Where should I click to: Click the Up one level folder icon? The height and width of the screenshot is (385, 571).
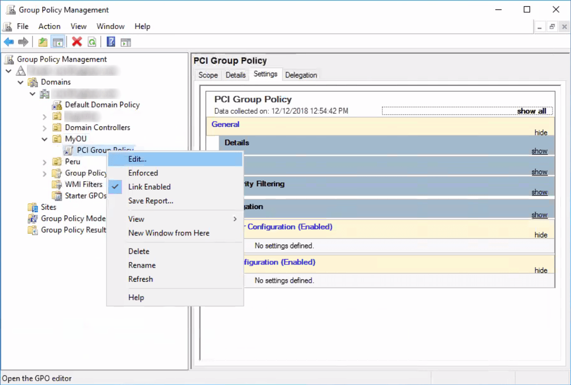pos(43,42)
